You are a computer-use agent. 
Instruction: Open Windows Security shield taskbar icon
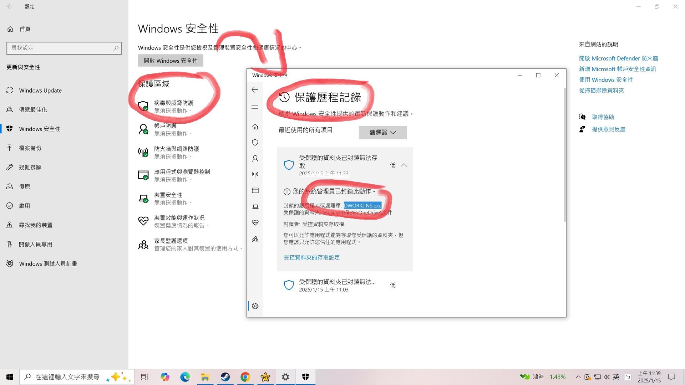point(305,377)
